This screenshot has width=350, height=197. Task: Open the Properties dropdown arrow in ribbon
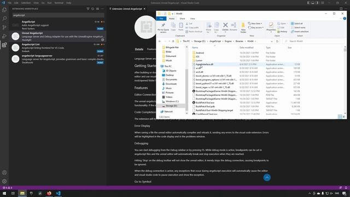click(x=271, y=32)
